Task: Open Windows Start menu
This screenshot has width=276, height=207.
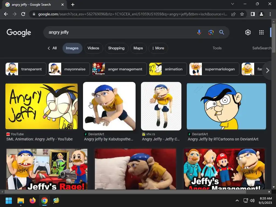Action: click(x=9, y=201)
